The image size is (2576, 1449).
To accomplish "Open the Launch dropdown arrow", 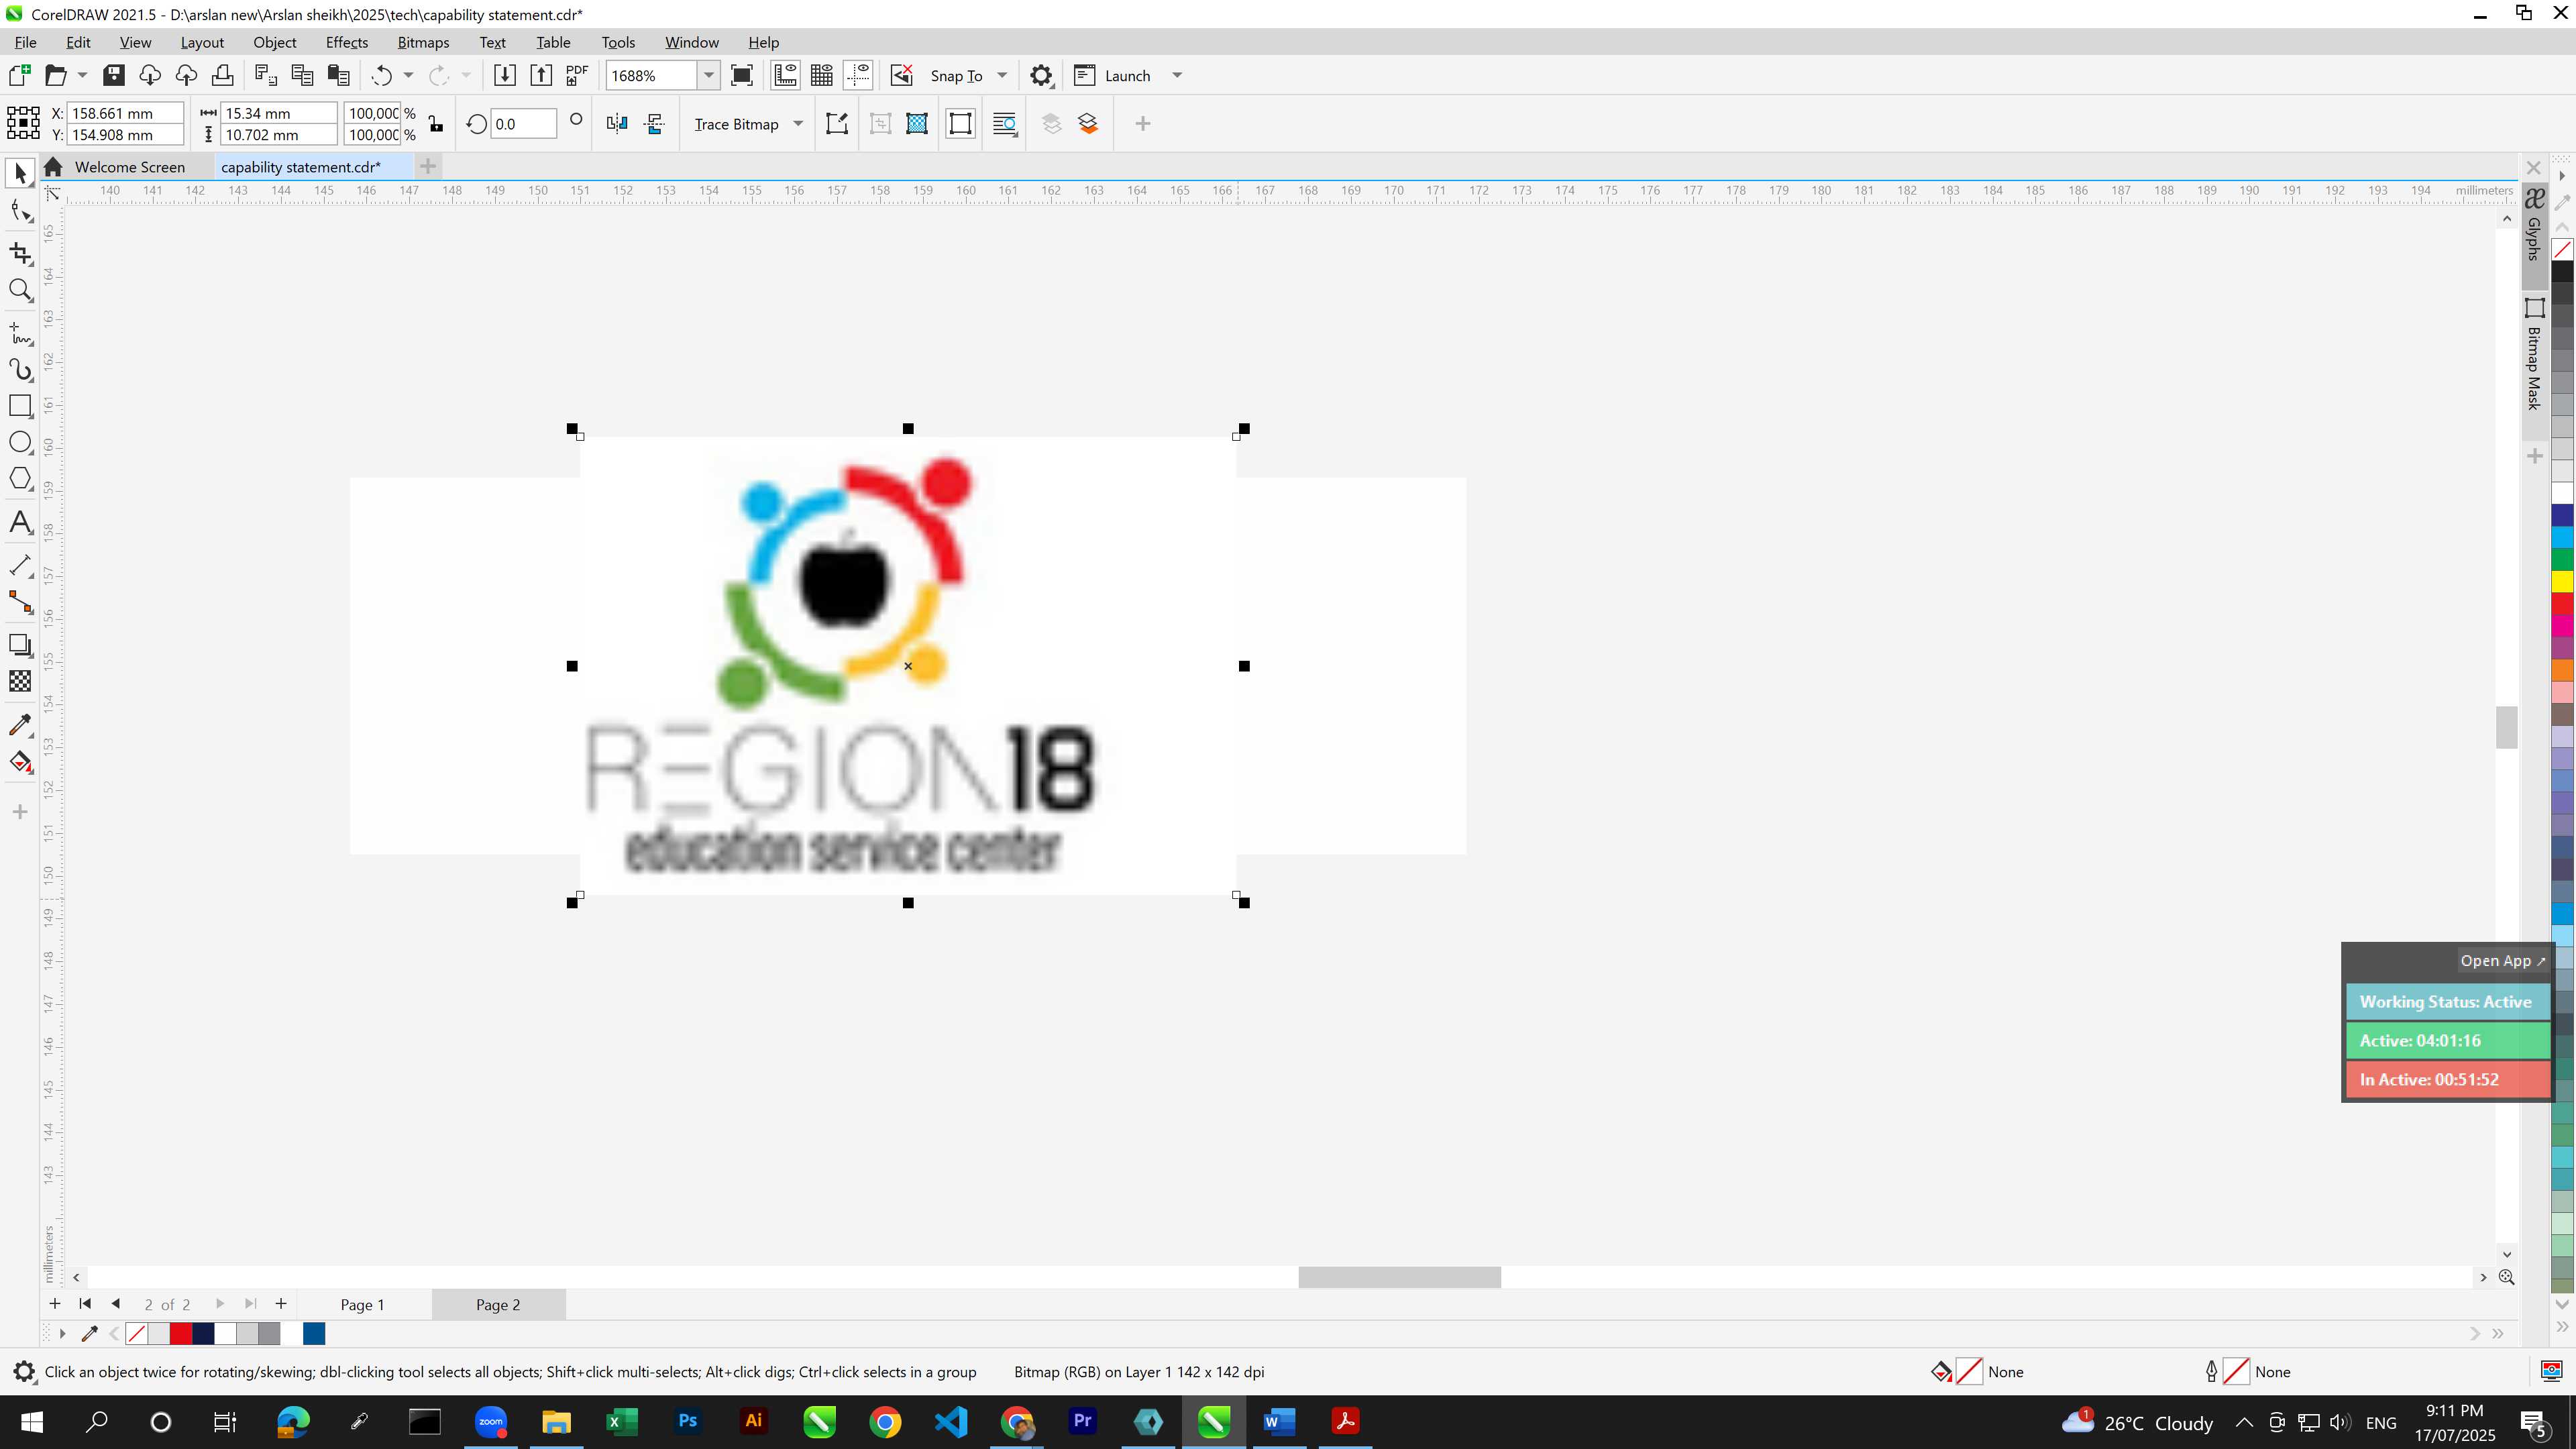I will 1177,76.
